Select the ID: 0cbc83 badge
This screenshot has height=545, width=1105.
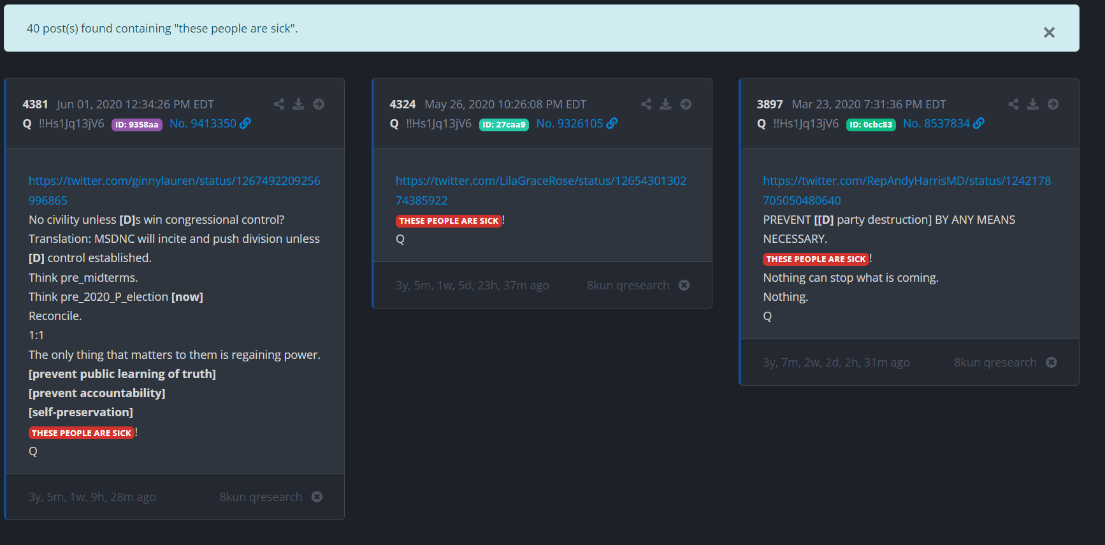click(871, 124)
